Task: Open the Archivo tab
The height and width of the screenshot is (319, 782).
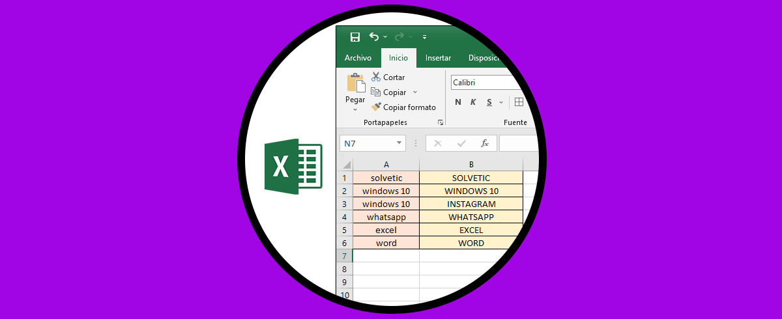Action: click(358, 58)
